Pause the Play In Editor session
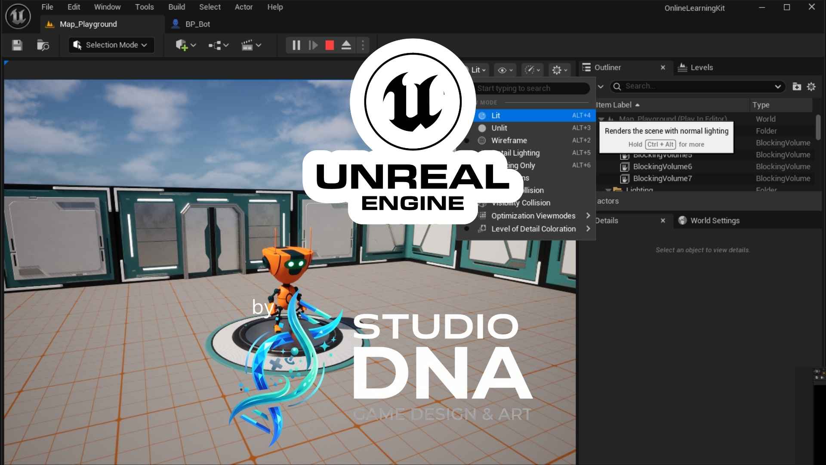826x465 pixels. [x=296, y=45]
